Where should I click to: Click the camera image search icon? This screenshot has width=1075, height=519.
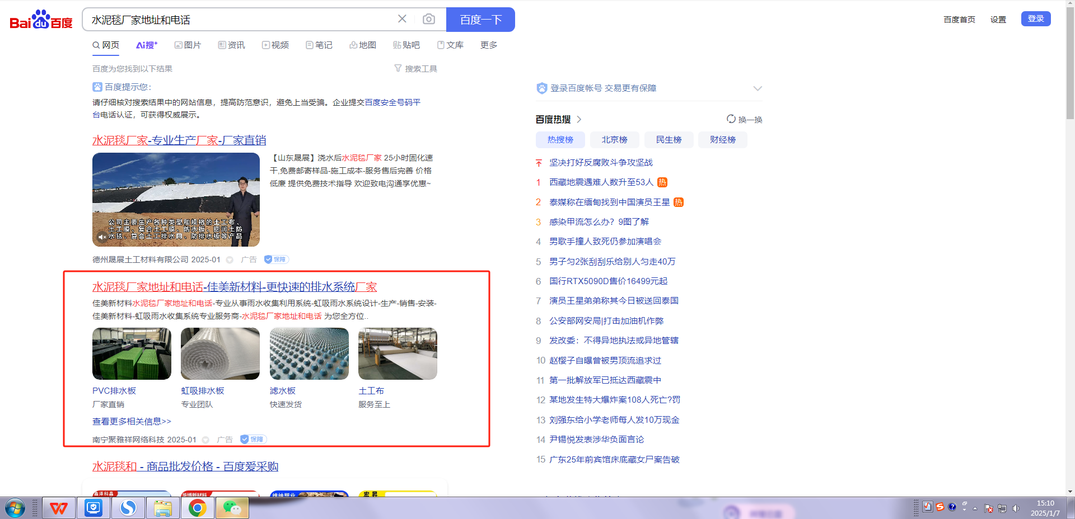click(429, 20)
